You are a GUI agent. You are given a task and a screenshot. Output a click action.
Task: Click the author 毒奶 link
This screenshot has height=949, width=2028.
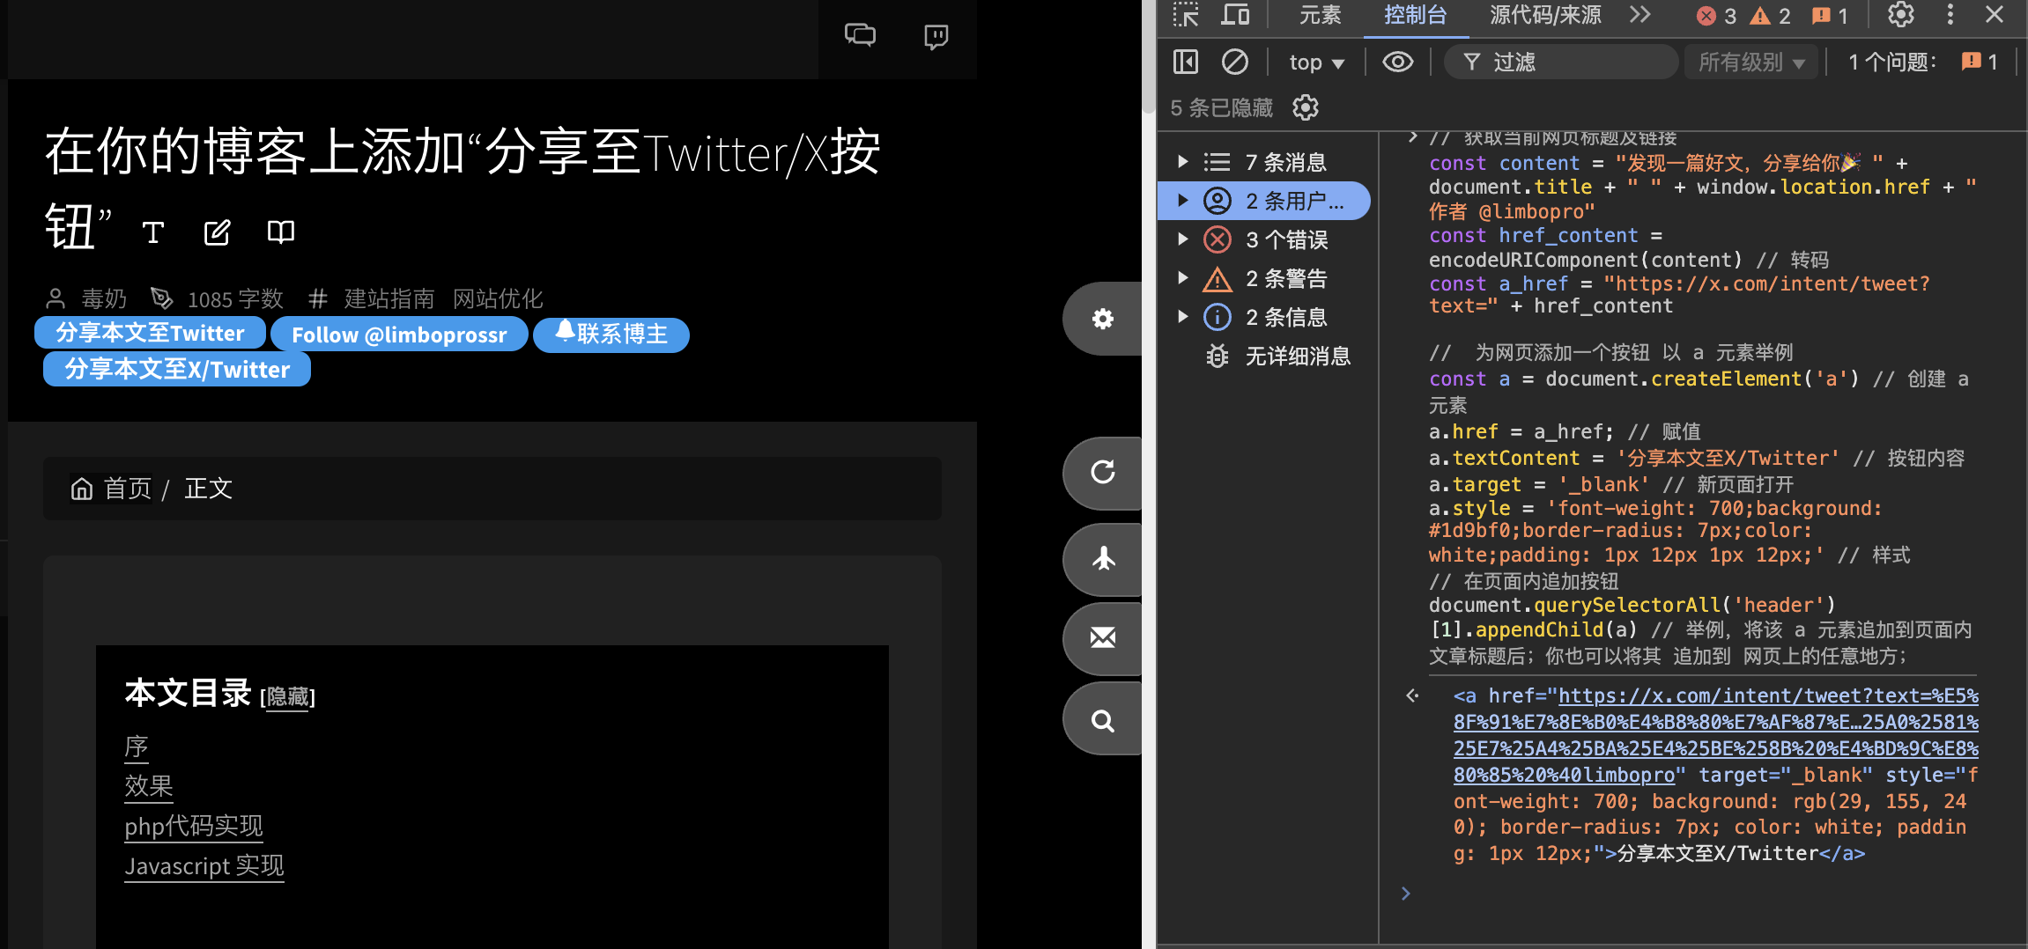click(x=104, y=299)
